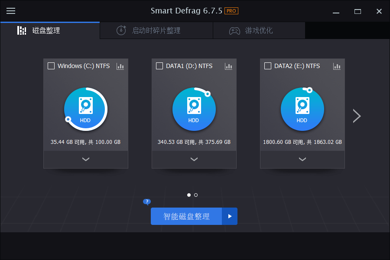Open the hamburger main menu

(11, 11)
